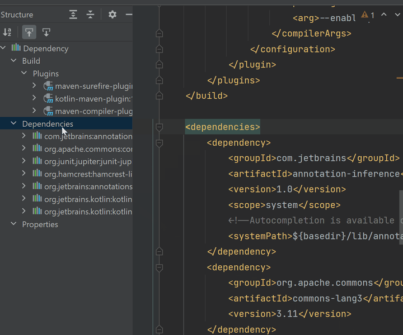Open the Structure panel gear settings
Viewport: 403px width, 335px height.
click(113, 15)
